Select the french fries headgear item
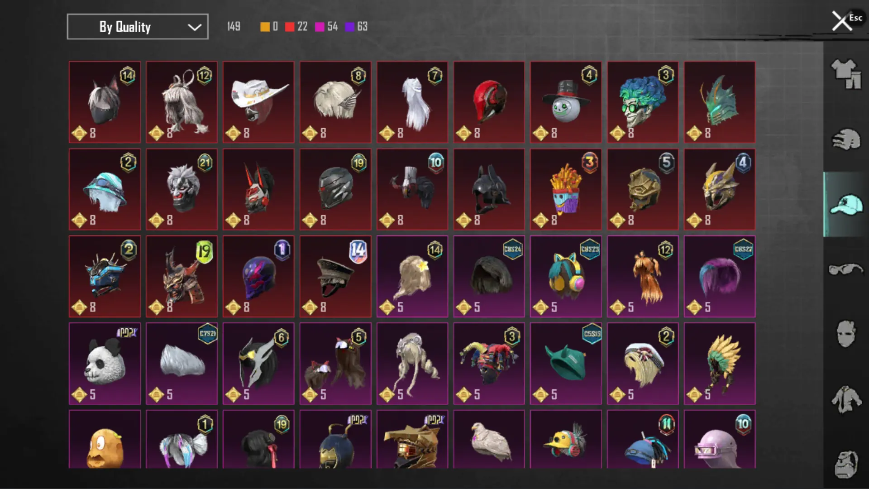This screenshot has height=489, width=869. click(x=566, y=189)
